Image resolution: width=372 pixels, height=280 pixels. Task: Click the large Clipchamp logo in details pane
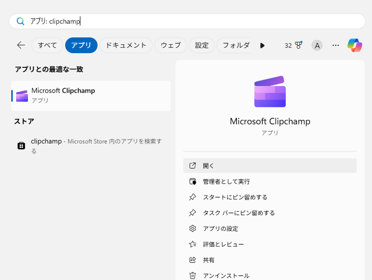click(x=270, y=92)
